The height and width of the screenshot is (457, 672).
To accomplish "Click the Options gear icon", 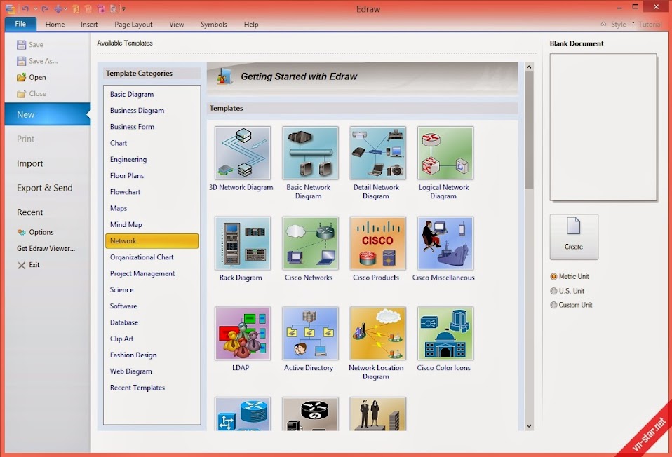I will 22,232.
